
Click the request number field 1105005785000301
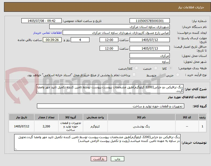149,21
